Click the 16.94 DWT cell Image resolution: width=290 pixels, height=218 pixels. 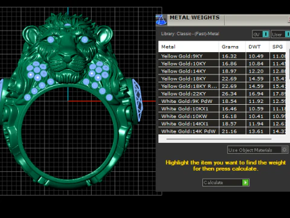(257, 94)
